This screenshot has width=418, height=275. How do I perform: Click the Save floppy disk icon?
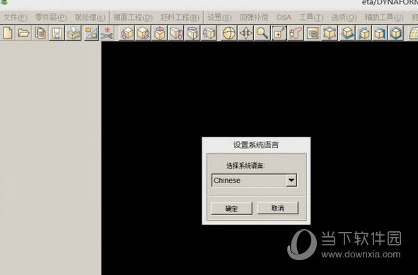pos(57,33)
